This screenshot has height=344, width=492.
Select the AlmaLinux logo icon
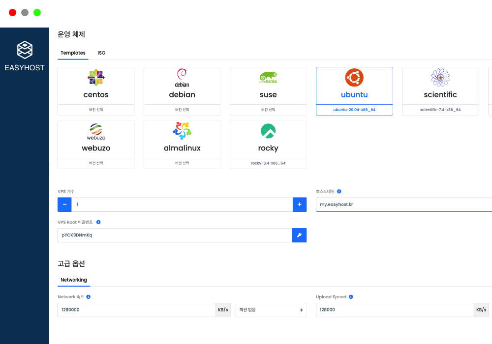182,131
